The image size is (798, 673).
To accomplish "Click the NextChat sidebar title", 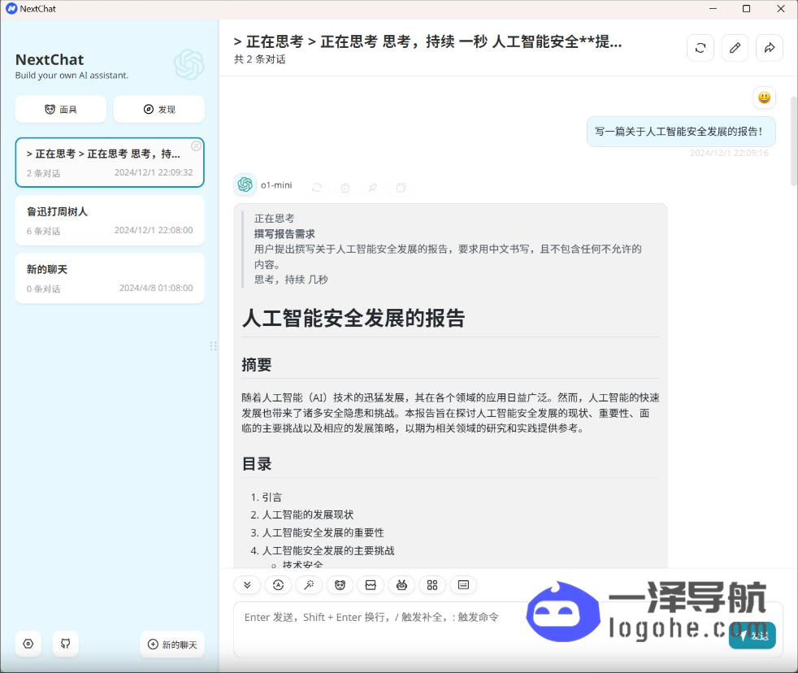I will point(50,60).
